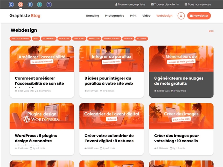Select the Branding menu item
This screenshot has width=223, height=167.
click(93, 16)
